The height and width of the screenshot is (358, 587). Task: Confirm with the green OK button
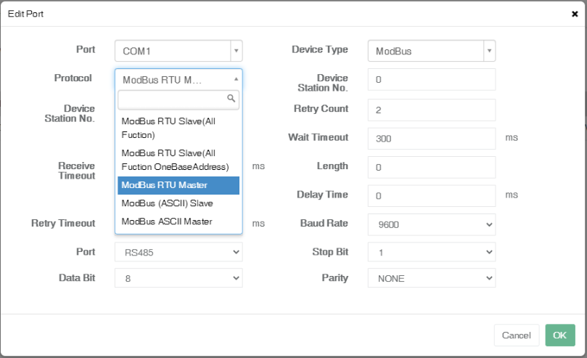559,335
